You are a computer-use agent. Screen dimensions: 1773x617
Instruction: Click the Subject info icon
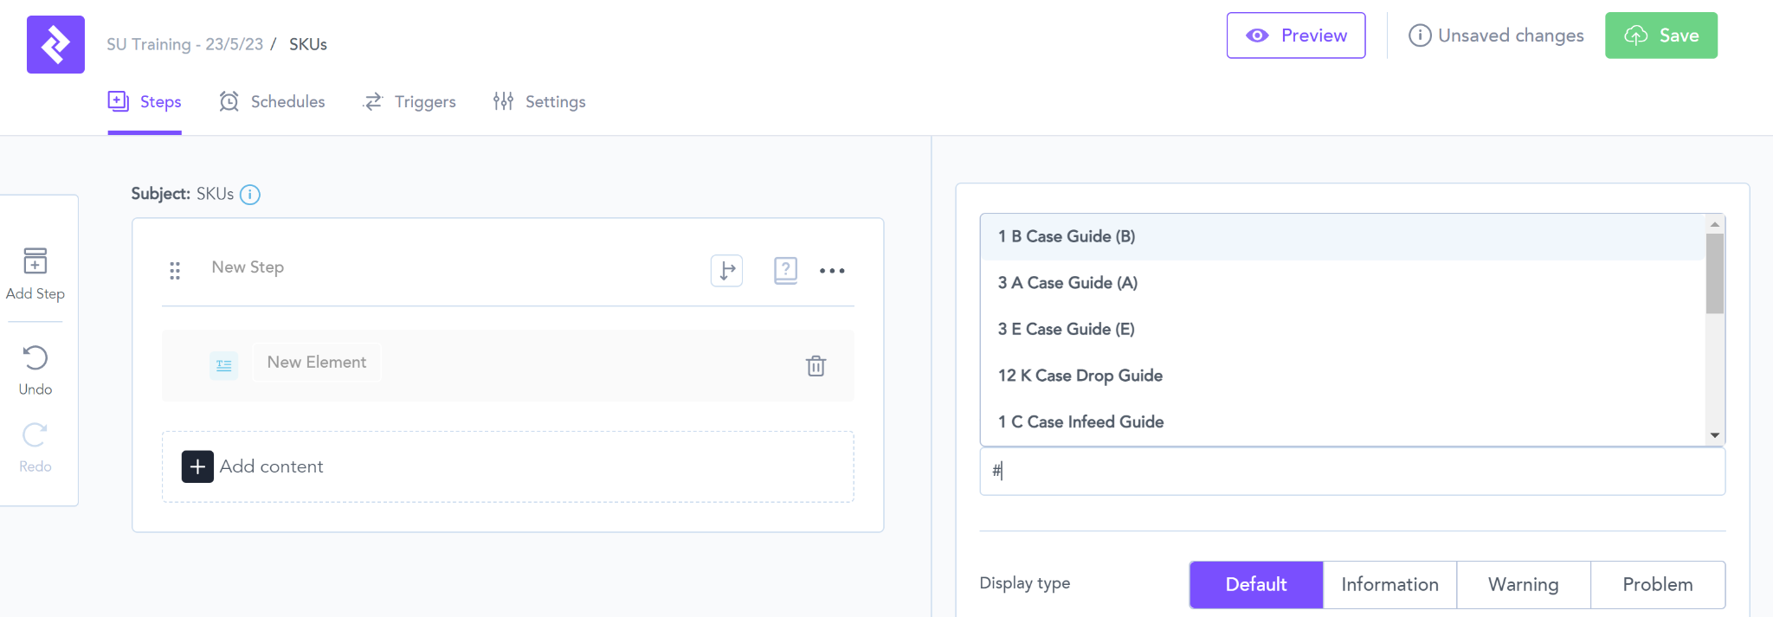tap(250, 195)
